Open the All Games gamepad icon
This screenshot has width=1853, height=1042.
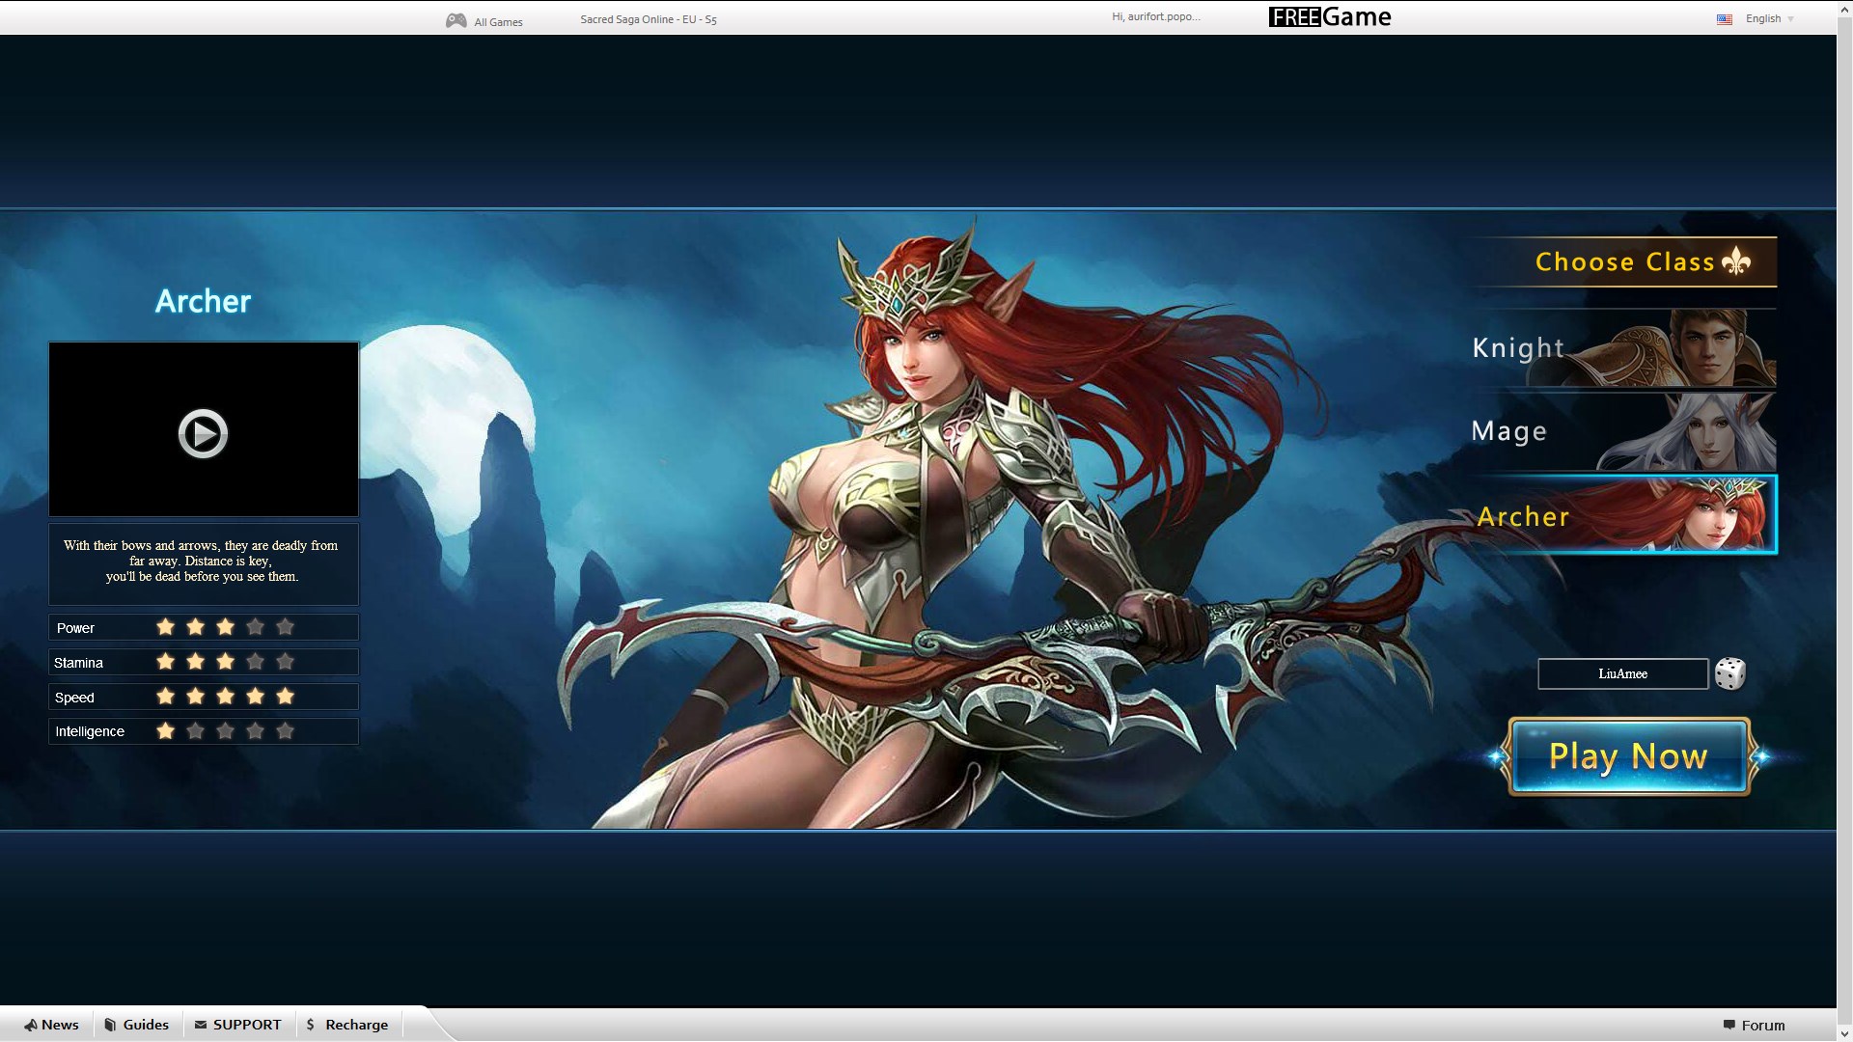(x=456, y=20)
